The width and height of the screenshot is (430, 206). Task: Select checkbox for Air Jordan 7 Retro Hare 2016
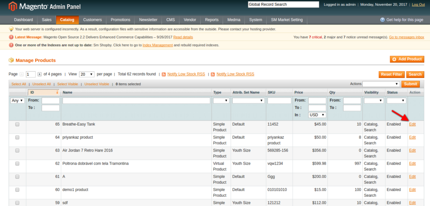coord(17,150)
